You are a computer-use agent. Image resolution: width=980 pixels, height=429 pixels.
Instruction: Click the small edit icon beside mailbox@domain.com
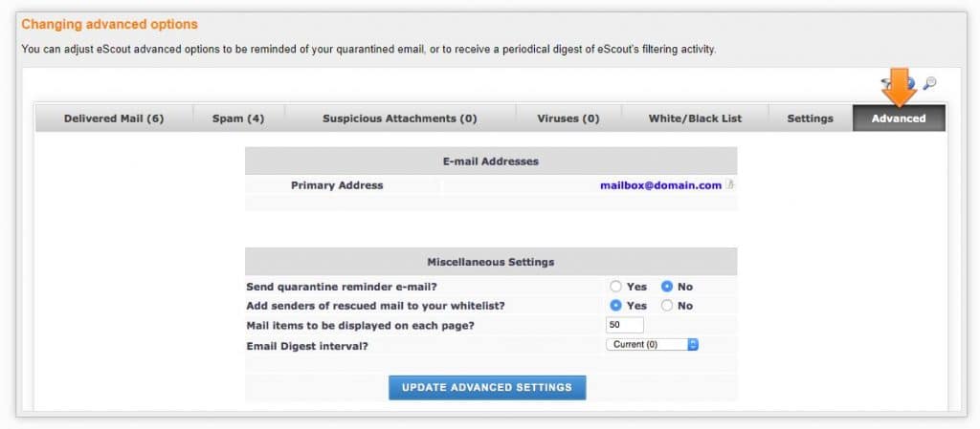click(x=729, y=185)
